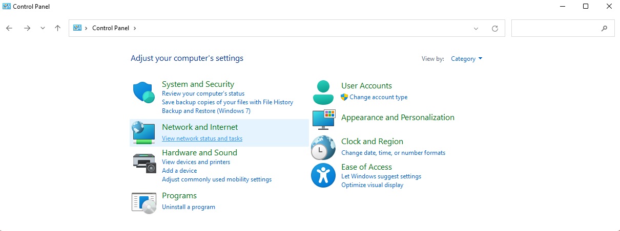
Task: Open System and Security heading link
Action: tap(198, 84)
